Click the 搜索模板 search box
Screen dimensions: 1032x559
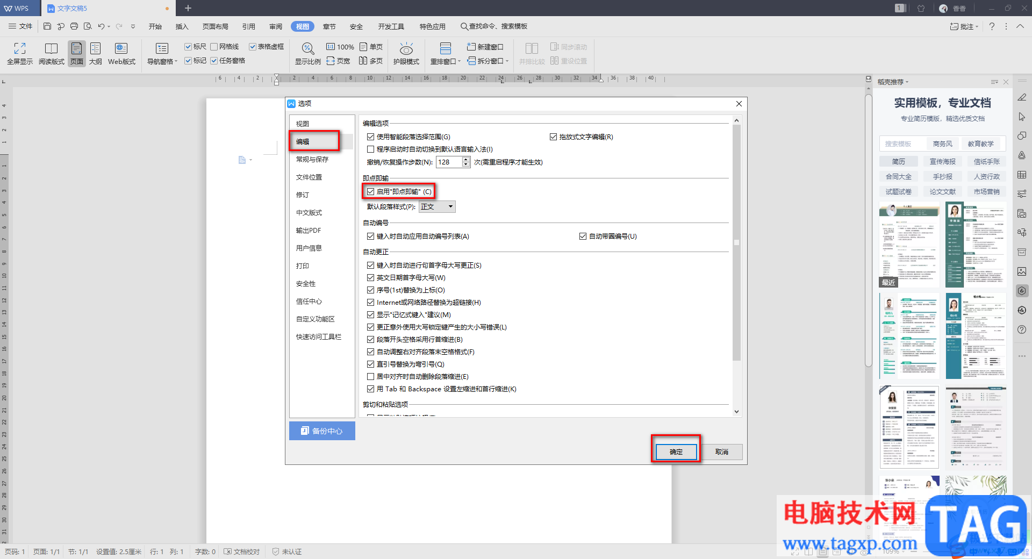coord(903,144)
